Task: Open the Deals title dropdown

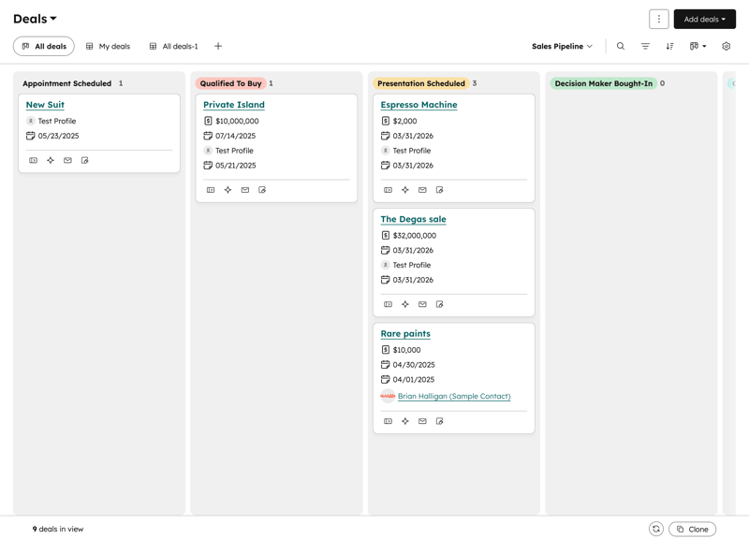Action: point(34,18)
